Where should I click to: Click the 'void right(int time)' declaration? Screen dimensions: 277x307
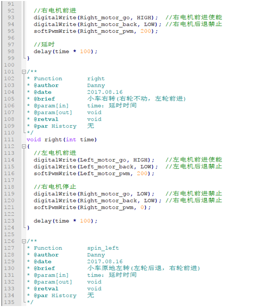click(62, 140)
